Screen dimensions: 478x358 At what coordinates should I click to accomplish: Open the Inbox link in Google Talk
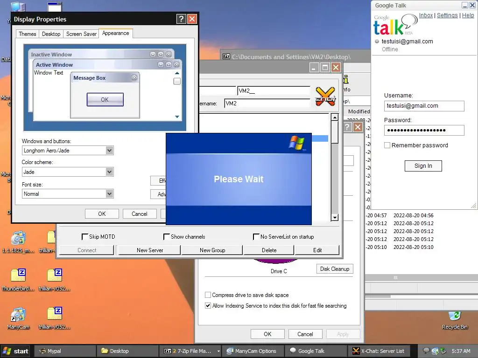point(426,15)
